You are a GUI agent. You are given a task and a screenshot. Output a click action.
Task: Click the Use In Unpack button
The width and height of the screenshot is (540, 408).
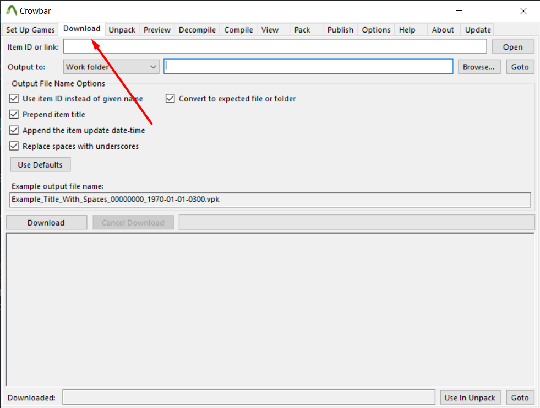tap(470, 398)
